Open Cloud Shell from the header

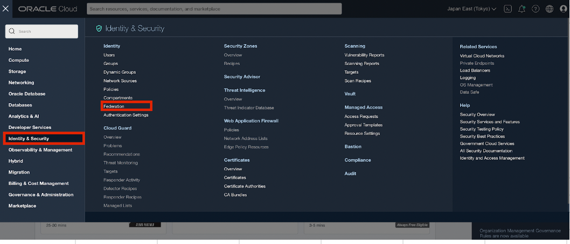508,9
